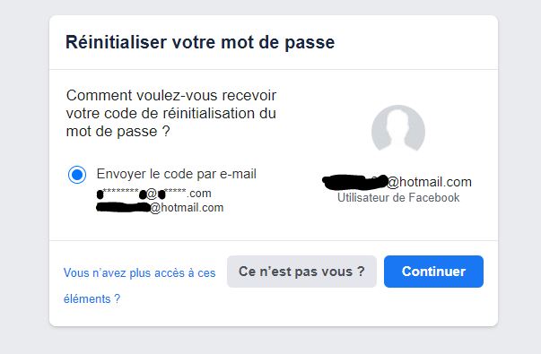
Task: Click the black redaction mark beside profile email
Action: pos(354,182)
